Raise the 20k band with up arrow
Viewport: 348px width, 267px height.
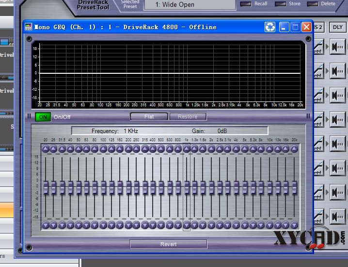tap(294, 149)
